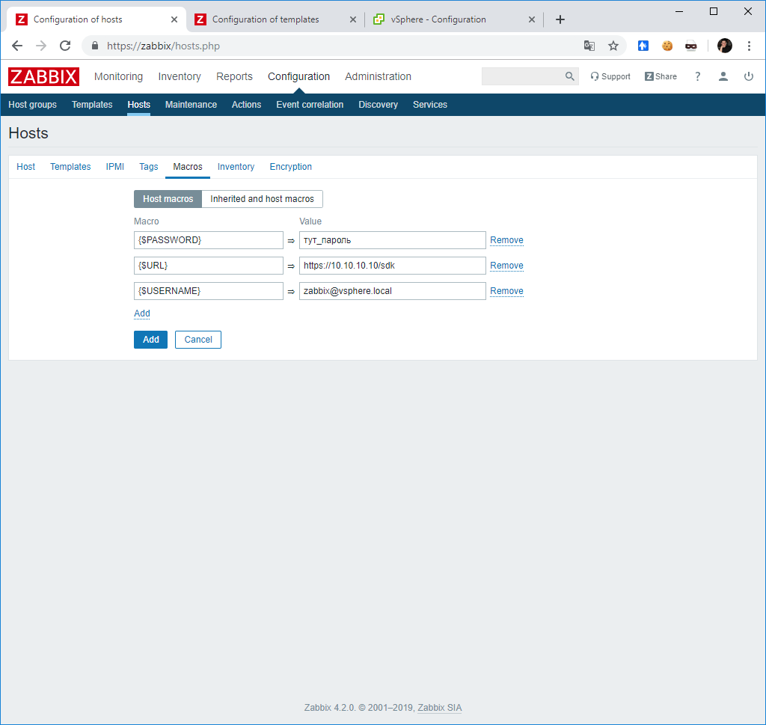Image resolution: width=766 pixels, height=725 pixels.
Task: Open the Monitoring menu
Action: pos(118,77)
